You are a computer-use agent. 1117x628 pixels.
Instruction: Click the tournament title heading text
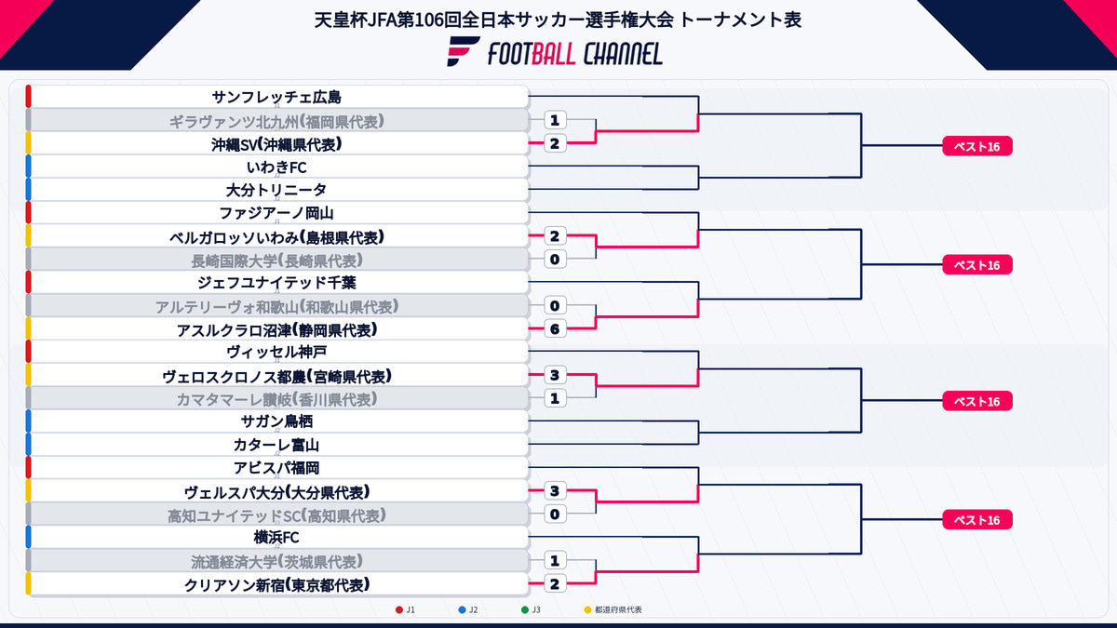click(x=558, y=19)
